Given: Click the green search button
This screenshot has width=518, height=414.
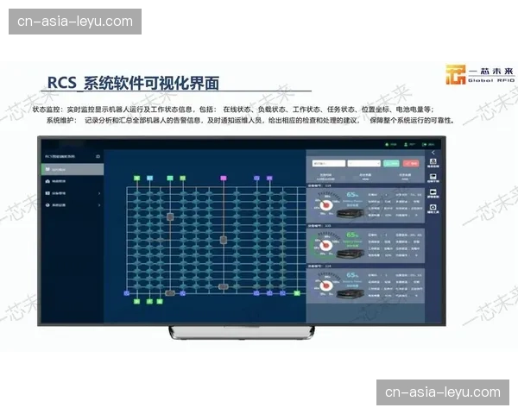Looking at the screenshot, I should pyautogui.click(x=391, y=163).
